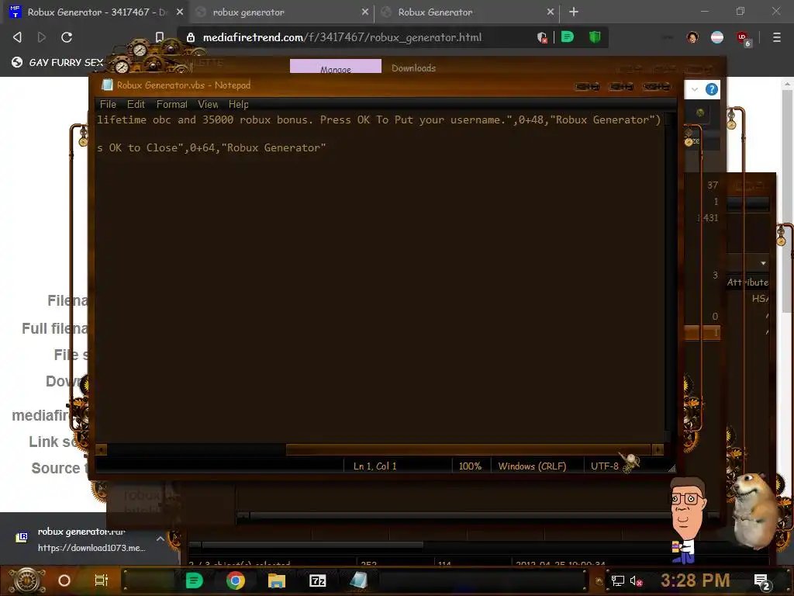Open a new browser tab with plus
794x596 pixels.
[x=574, y=12]
